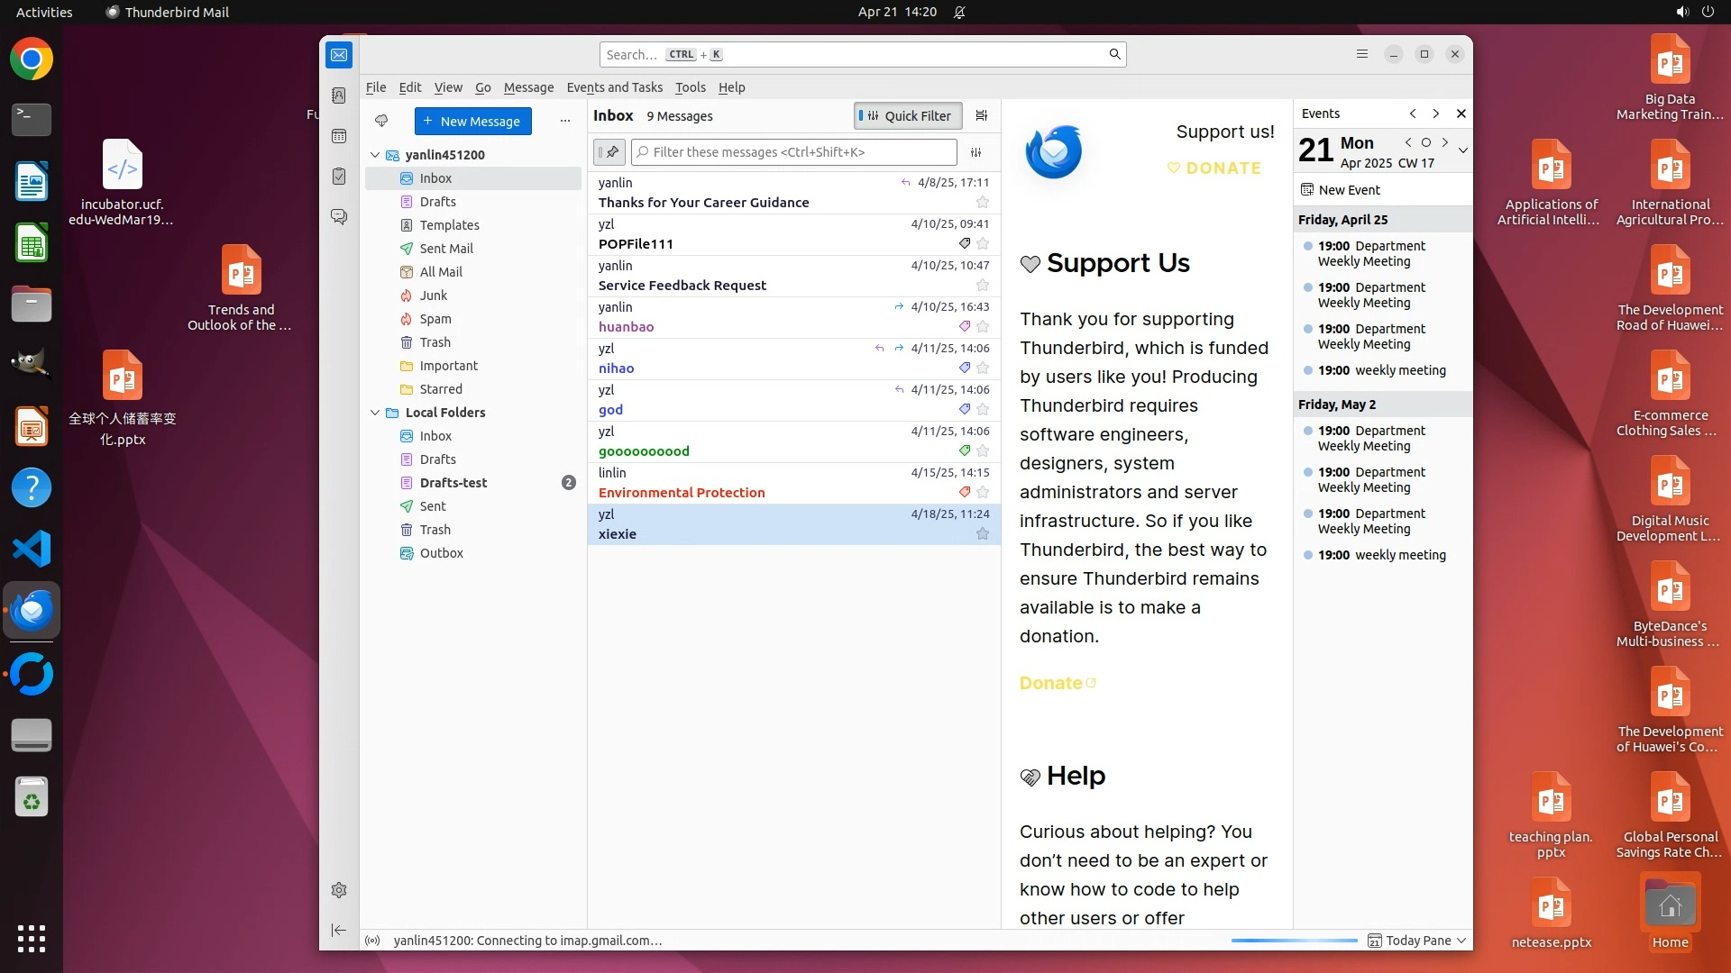
Task: Click the connection progress bar in status bar
Action: tap(1294, 941)
